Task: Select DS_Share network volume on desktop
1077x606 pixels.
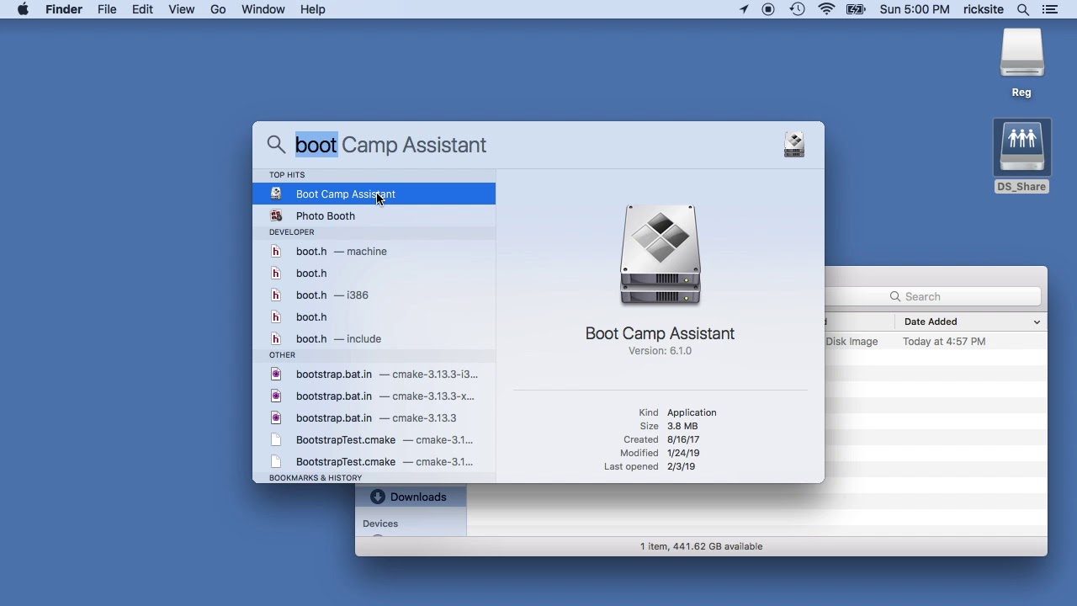Action: point(1021,156)
